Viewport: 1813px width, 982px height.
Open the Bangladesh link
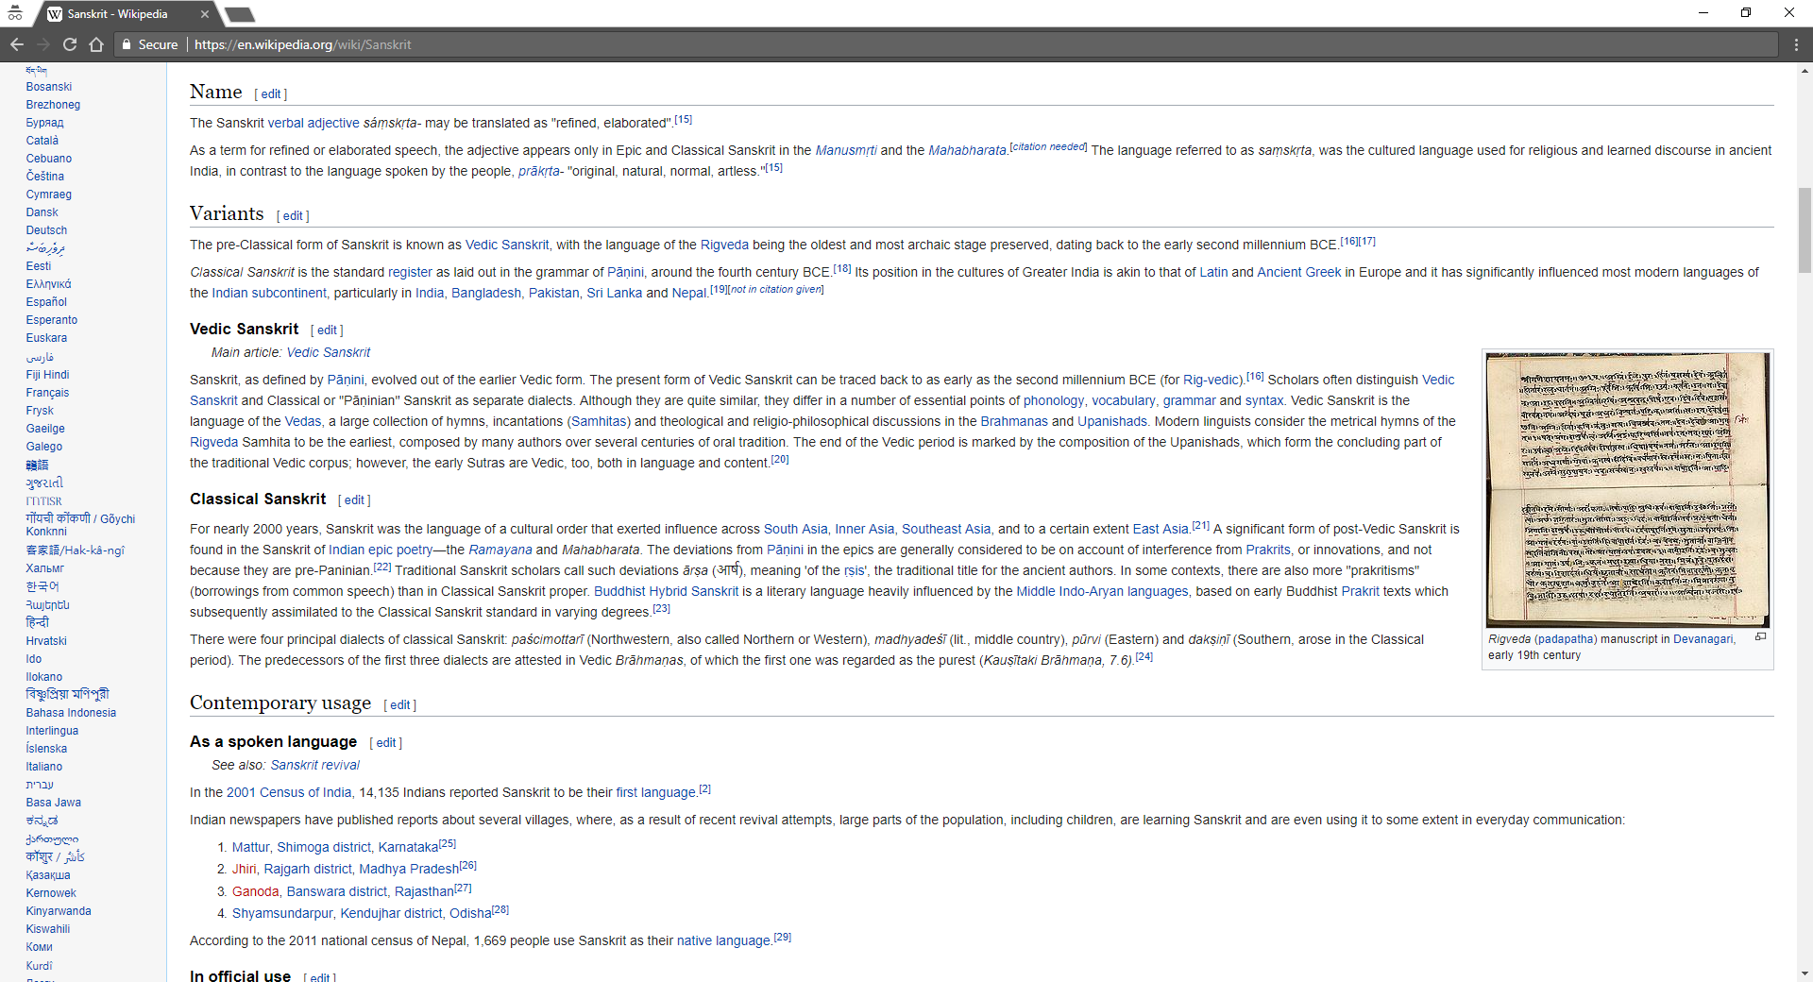[x=486, y=293]
